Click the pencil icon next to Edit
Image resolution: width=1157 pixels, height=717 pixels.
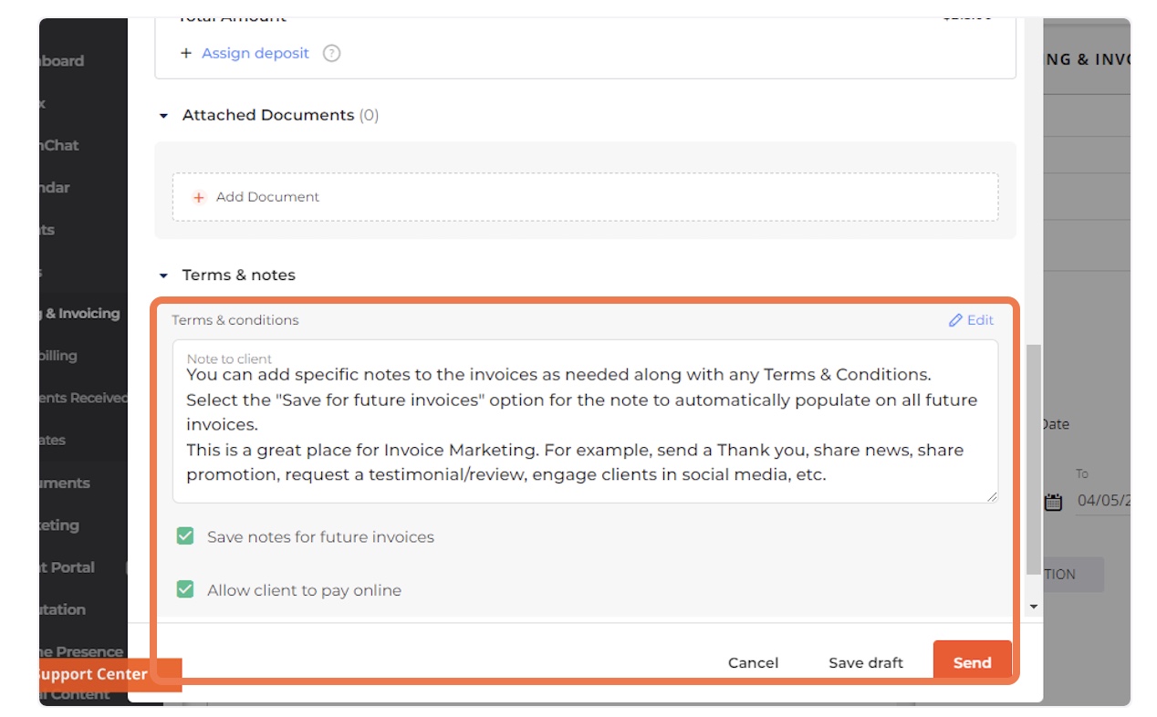[955, 320]
